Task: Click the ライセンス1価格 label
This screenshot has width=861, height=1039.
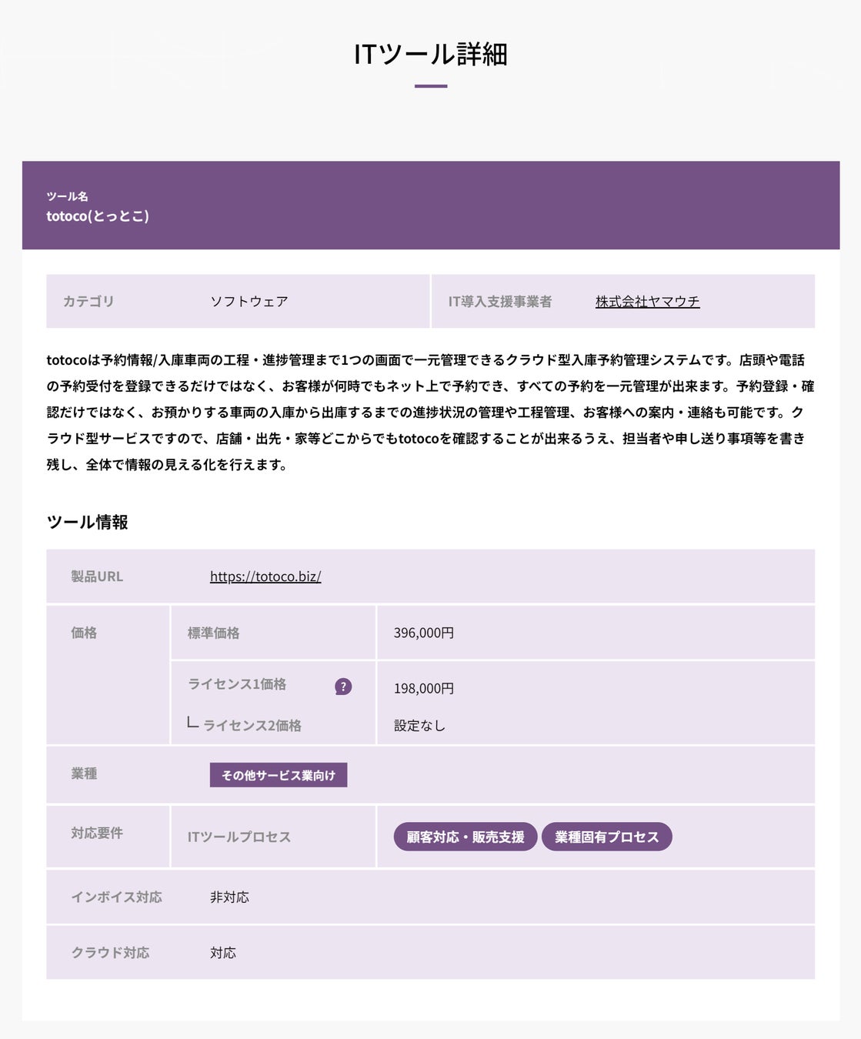Action: coord(237,684)
